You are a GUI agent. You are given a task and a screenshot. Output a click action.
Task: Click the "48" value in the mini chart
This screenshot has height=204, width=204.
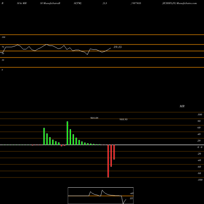[x=132, y=193]
